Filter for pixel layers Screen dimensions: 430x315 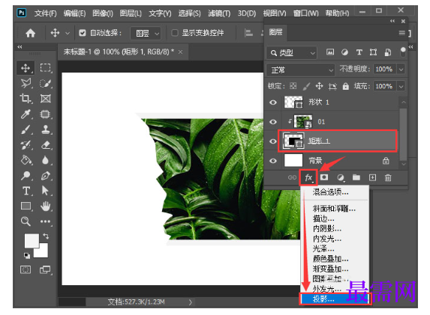(x=330, y=52)
